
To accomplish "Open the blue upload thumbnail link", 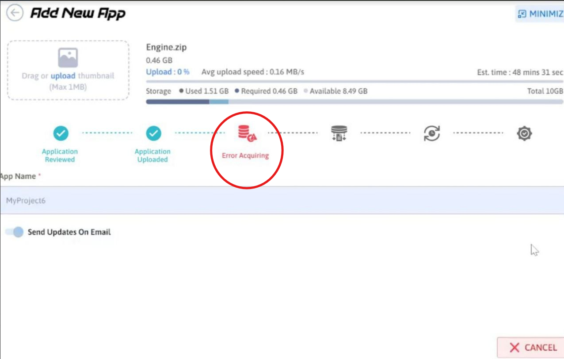I will click(63, 76).
